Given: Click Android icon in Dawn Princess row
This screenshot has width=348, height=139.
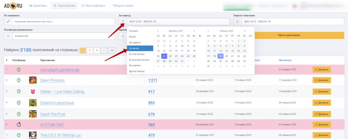Looking at the screenshot, I should tap(19, 80).
